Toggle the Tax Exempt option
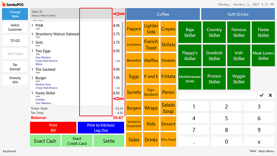 pyautogui.click(x=15, y=67)
